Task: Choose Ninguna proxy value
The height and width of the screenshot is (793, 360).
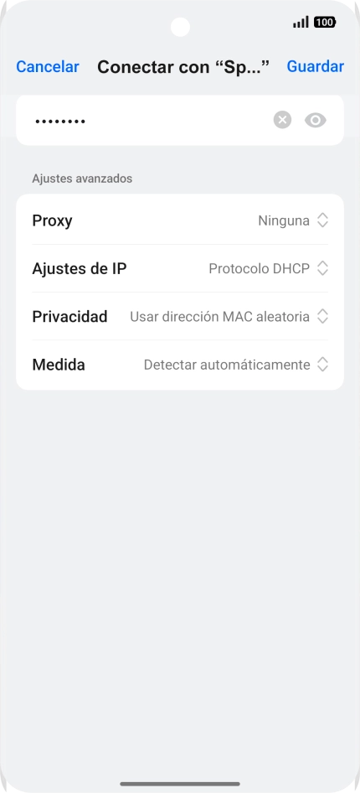Action: pos(284,220)
